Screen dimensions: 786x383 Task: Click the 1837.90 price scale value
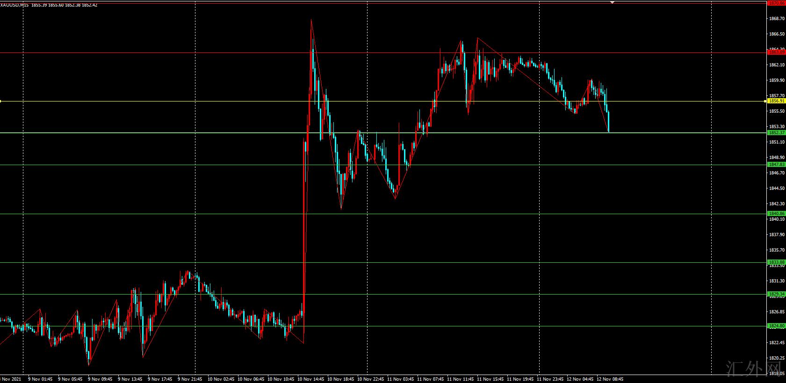tap(777, 235)
